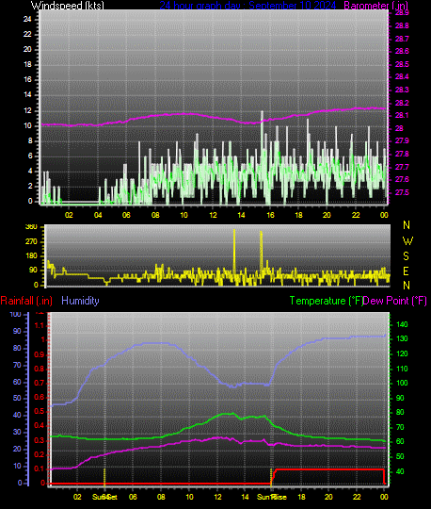Select the 270 value on wind direction axis
Viewport: 431px width, 509px height.
pyautogui.click(x=31, y=242)
